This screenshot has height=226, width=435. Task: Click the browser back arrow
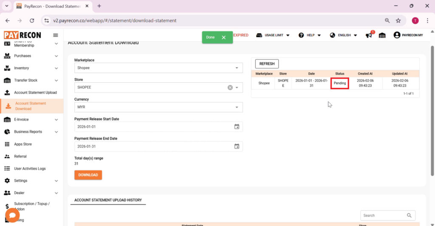(x=8, y=20)
